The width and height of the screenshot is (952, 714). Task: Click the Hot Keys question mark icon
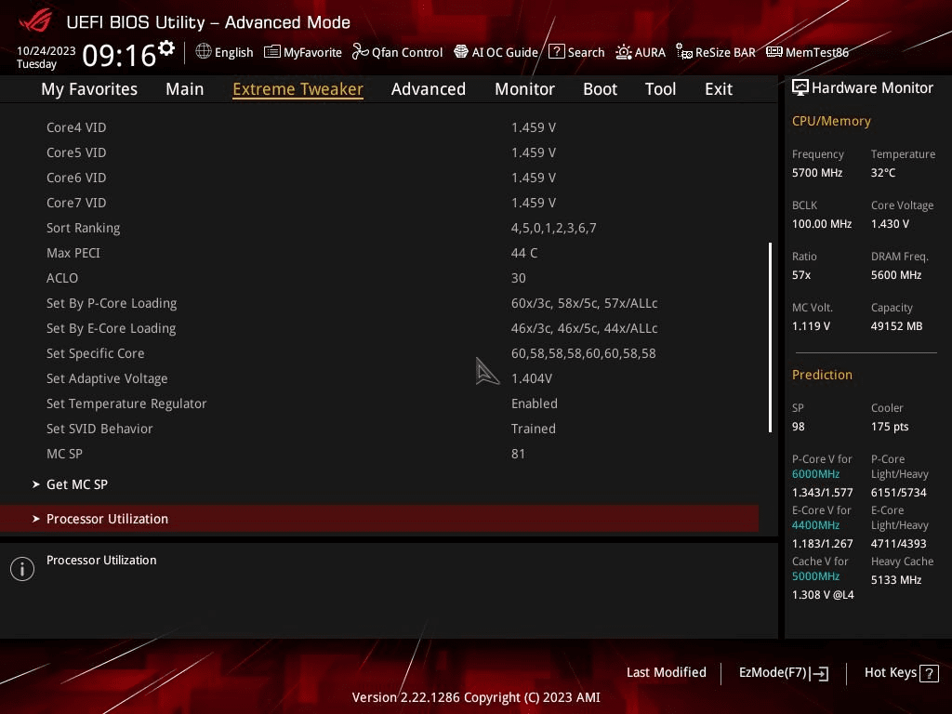[x=929, y=673]
